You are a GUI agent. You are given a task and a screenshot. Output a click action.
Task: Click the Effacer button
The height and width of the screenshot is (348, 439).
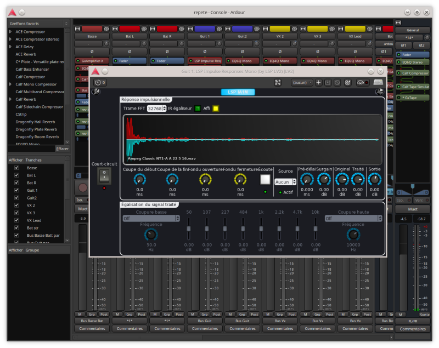(x=62, y=149)
